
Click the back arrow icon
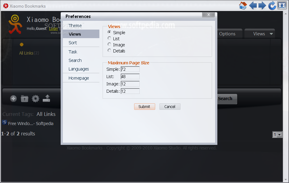pos(253,5)
